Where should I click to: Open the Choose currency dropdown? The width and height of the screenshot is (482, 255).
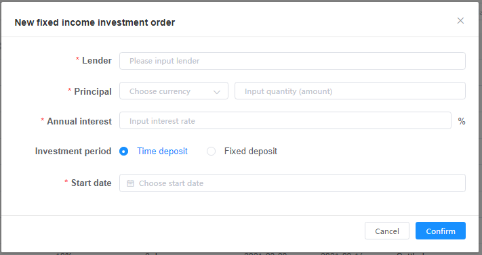pos(174,91)
